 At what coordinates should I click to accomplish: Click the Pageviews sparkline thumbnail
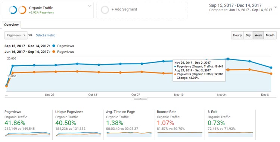coord(27,134)
